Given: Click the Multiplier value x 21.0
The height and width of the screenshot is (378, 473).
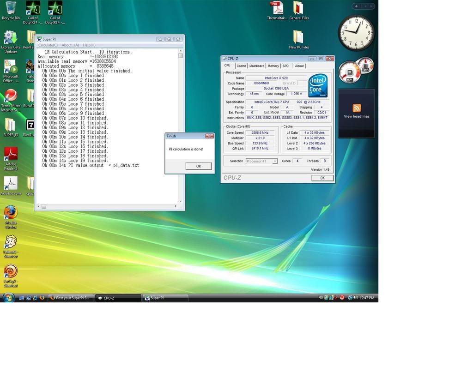Looking at the screenshot, I should click(x=260, y=138).
